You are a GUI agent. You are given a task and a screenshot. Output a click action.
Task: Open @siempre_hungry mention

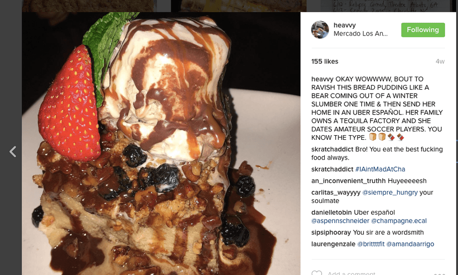tap(390, 193)
